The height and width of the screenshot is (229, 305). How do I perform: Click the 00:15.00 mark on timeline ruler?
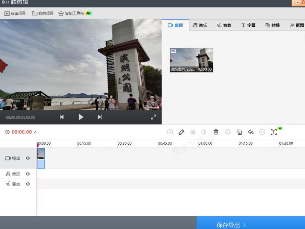[84, 144]
